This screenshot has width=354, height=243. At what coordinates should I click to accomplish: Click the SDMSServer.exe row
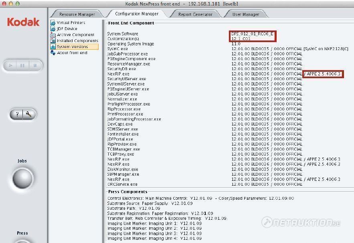pyautogui.click(x=205, y=129)
